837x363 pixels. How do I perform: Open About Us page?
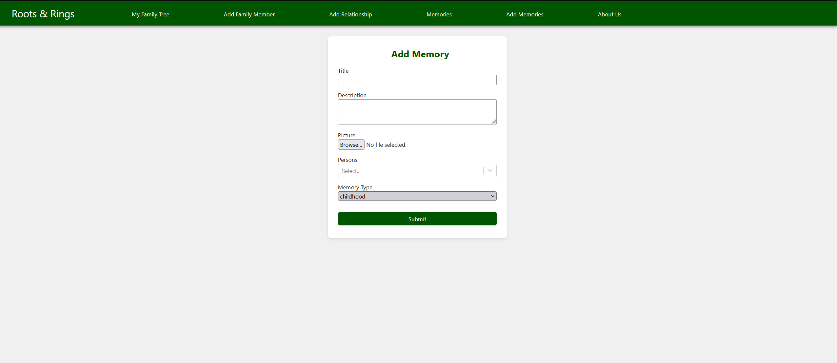609,14
